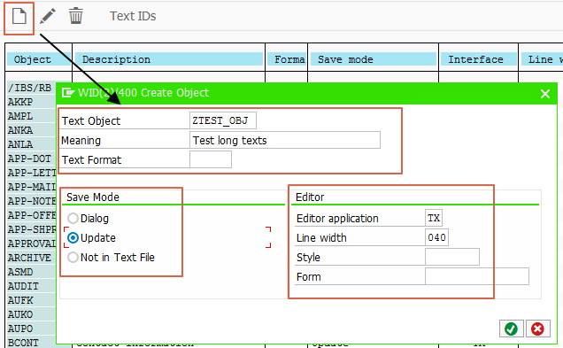This screenshot has height=348, width=563.
Task: Click the Line width field
Action: click(436, 237)
